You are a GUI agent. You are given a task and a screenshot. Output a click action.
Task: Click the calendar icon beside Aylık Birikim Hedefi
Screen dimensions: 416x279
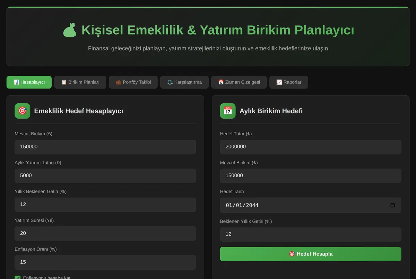click(228, 111)
